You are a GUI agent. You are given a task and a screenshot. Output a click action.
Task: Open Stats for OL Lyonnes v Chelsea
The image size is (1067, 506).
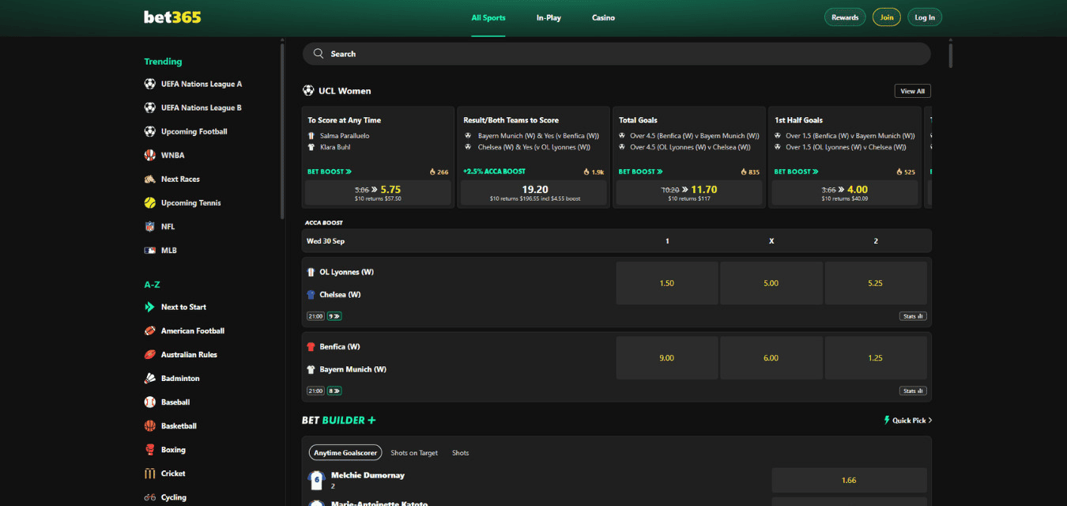(913, 316)
